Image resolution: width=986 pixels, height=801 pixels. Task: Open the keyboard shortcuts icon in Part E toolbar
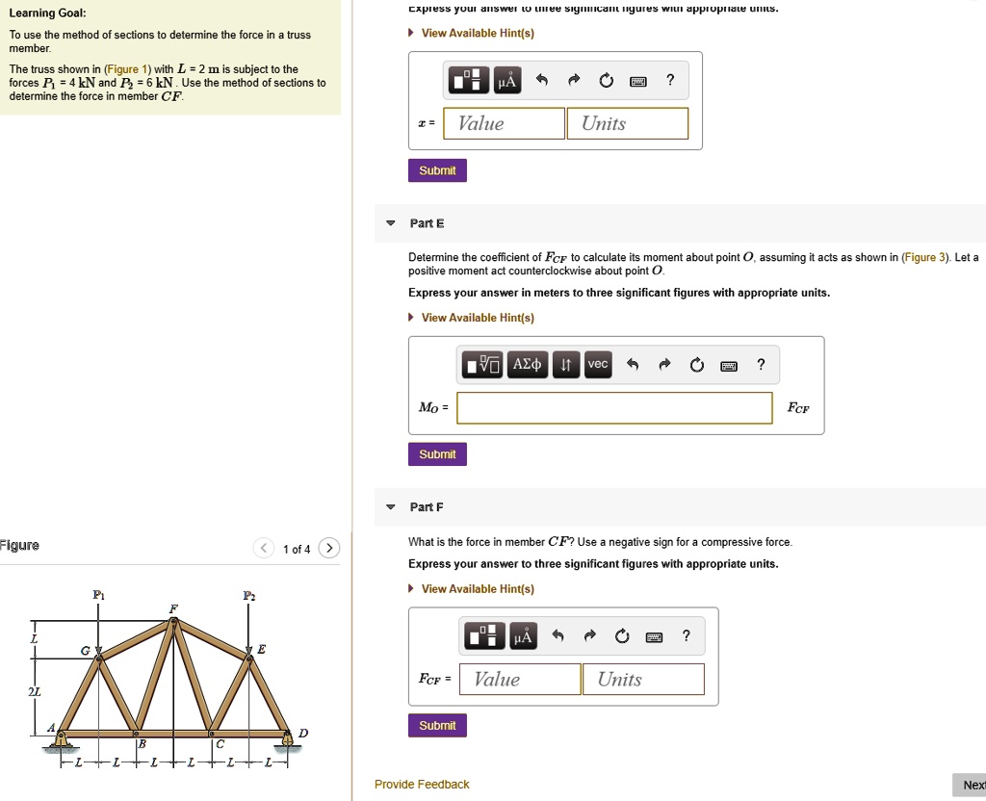[729, 366]
